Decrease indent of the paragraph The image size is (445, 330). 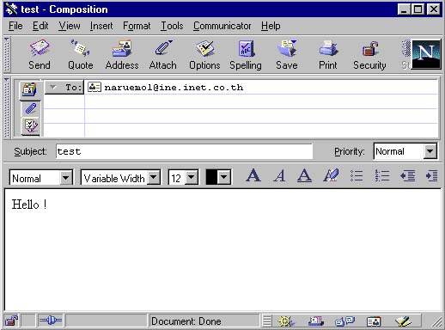click(407, 175)
